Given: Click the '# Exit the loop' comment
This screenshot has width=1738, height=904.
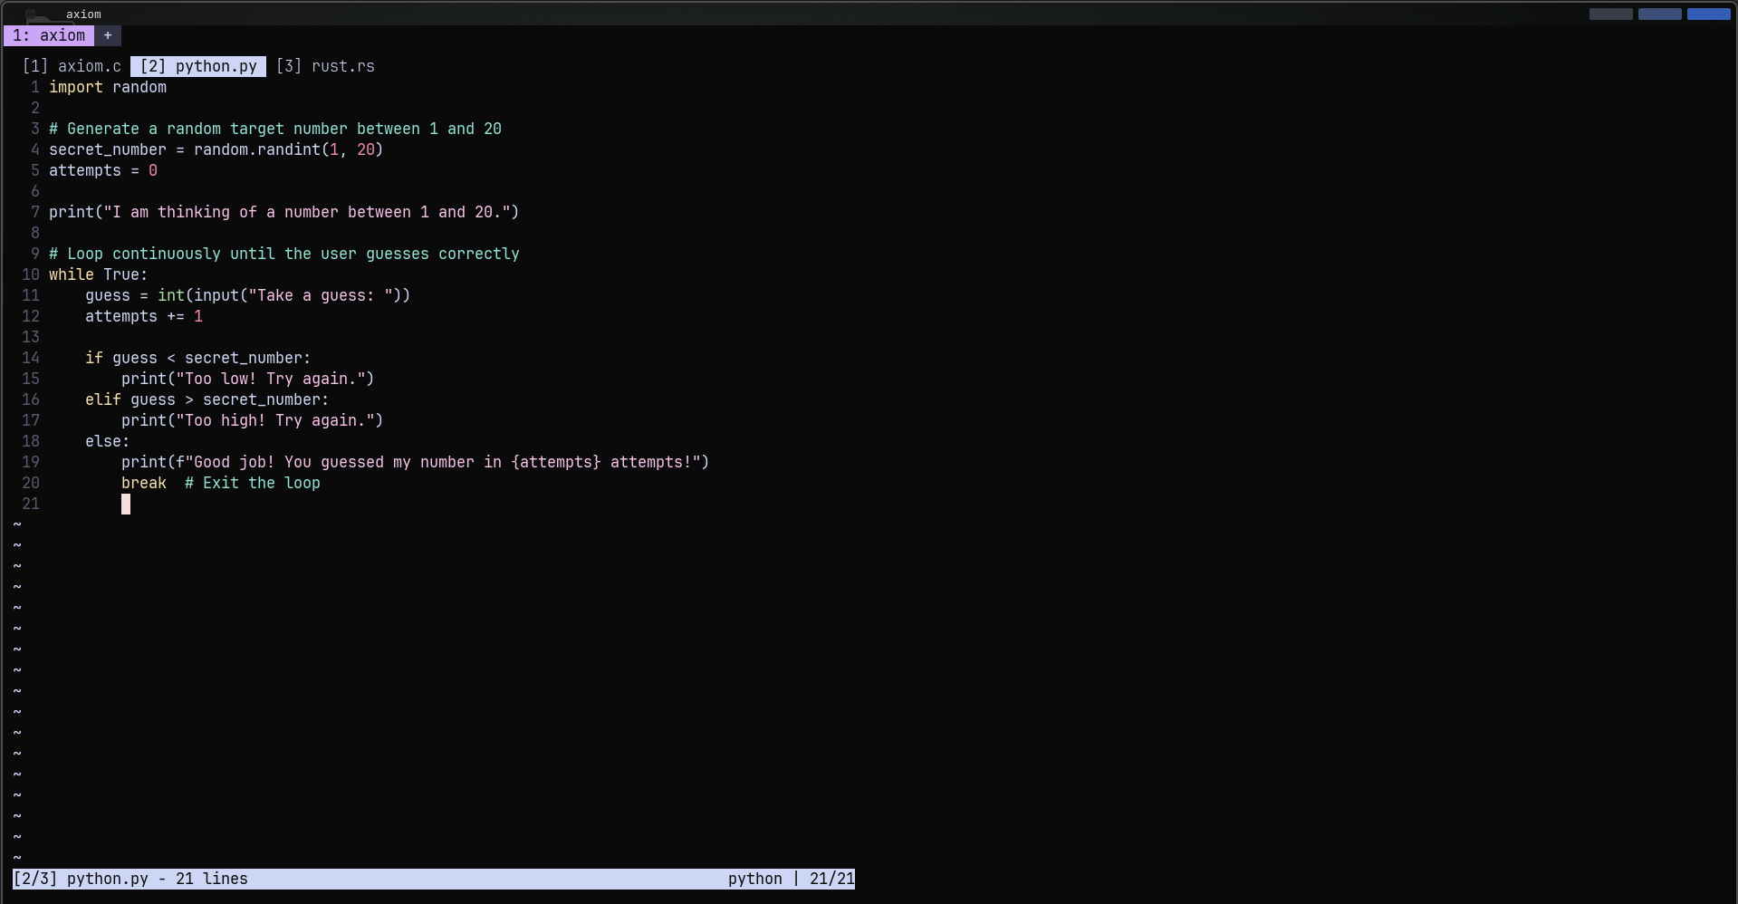Looking at the screenshot, I should (x=253, y=483).
